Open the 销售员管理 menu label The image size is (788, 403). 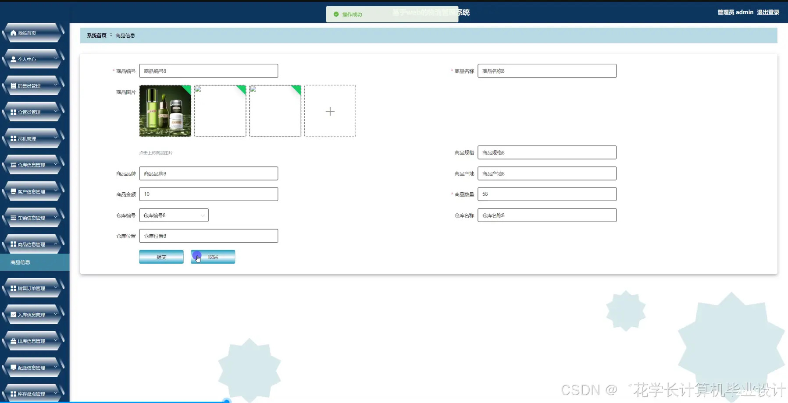tap(29, 86)
